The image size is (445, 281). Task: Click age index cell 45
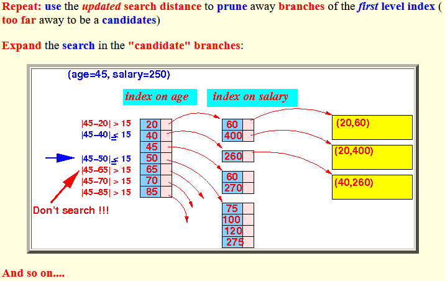[150, 147]
